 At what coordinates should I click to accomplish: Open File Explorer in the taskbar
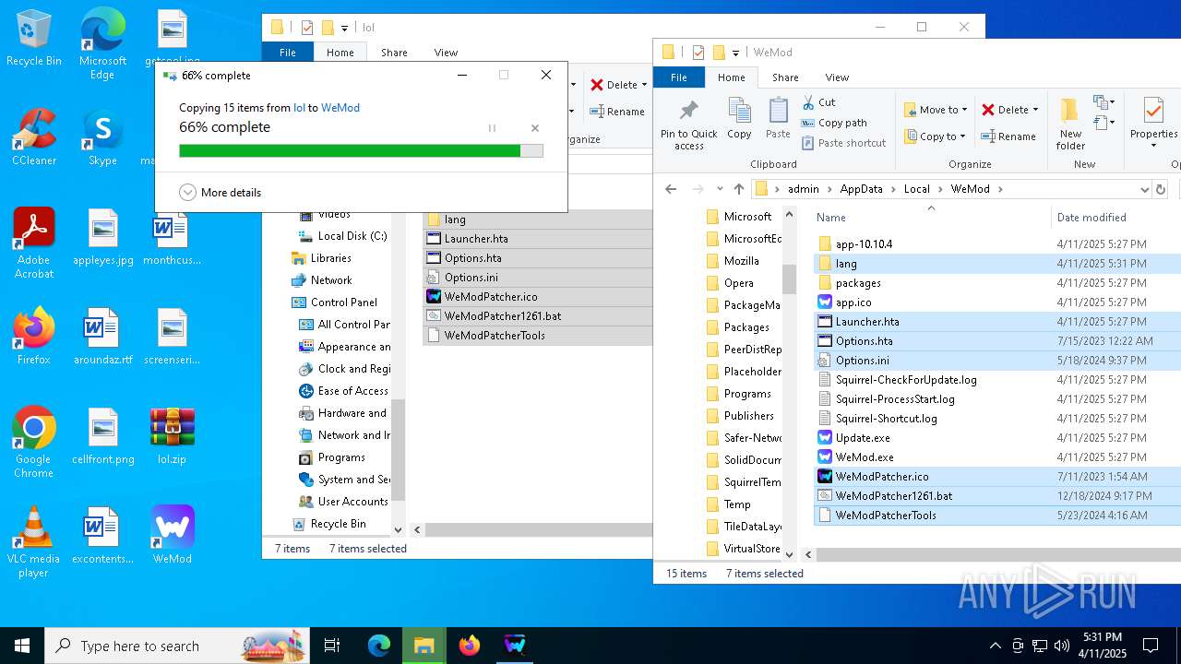pos(424,646)
